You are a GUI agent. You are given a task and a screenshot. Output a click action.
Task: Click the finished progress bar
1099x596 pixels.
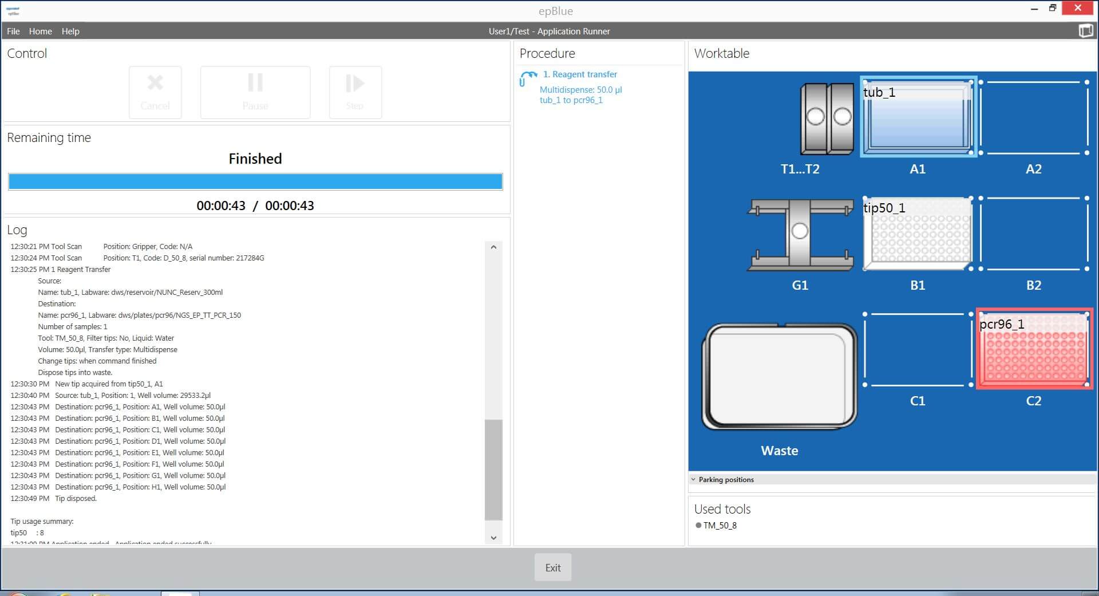pyautogui.click(x=255, y=181)
